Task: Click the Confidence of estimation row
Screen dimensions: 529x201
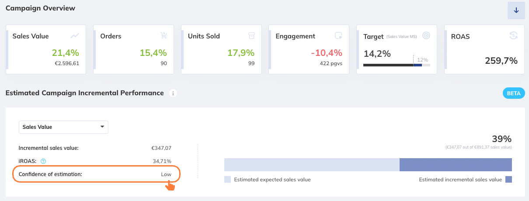Action: click(96, 174)
